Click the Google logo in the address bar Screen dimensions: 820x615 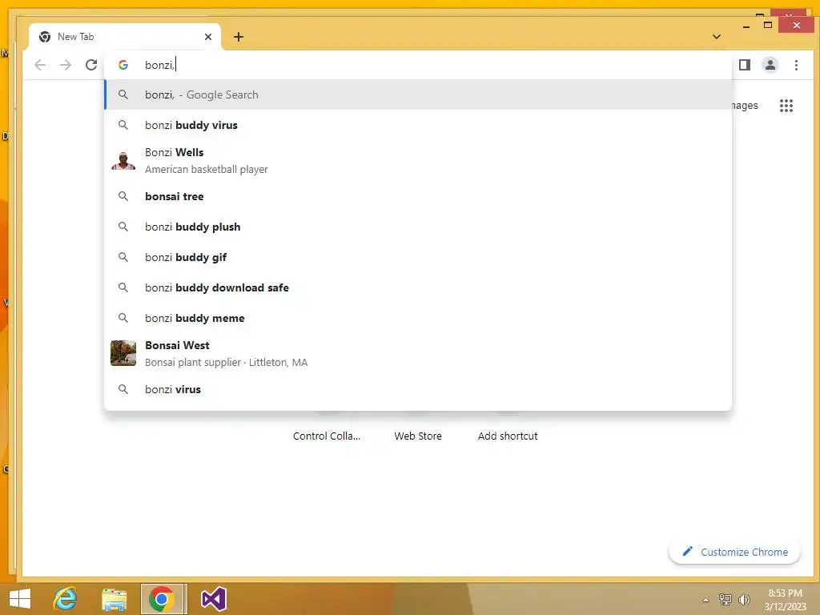coord(123,65)
